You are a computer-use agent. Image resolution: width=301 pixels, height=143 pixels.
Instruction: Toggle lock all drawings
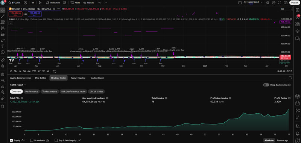click(x=3, y=86)
